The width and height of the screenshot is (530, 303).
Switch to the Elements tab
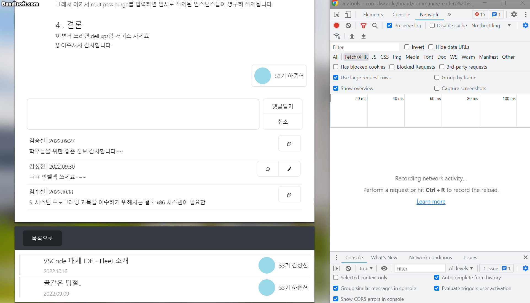point(373,15)
